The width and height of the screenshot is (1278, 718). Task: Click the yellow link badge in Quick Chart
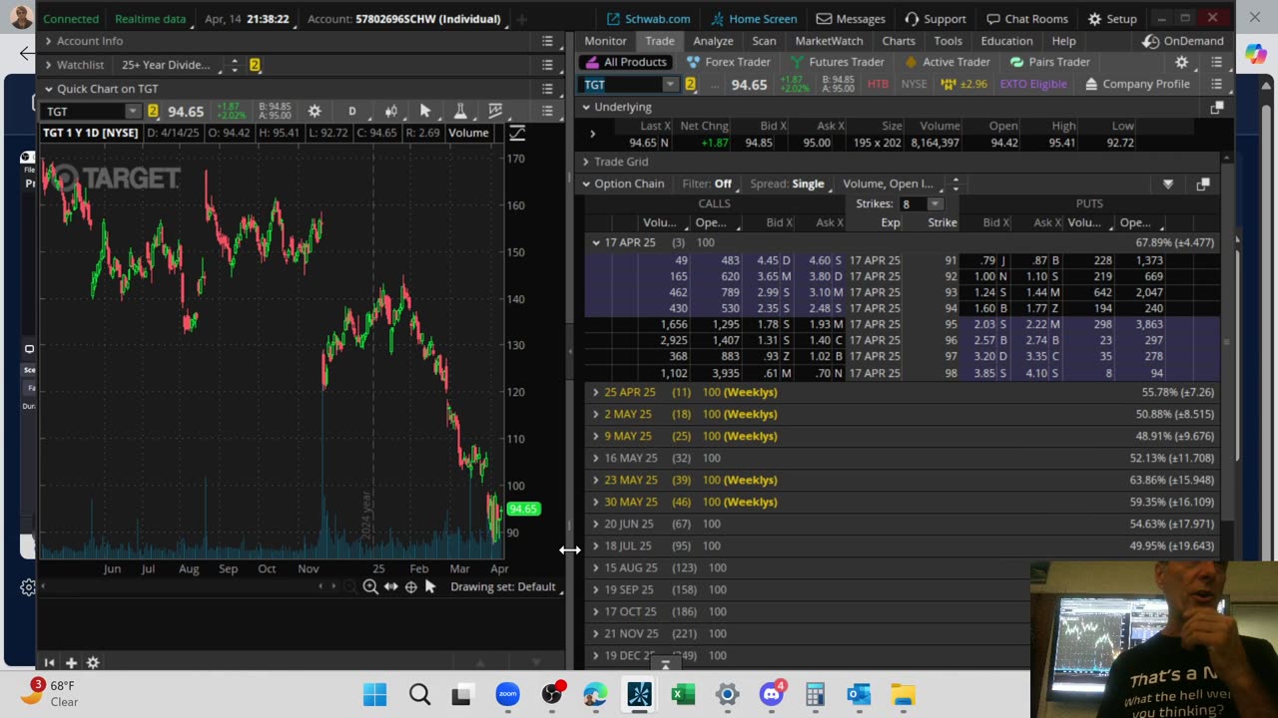[153, 111]
